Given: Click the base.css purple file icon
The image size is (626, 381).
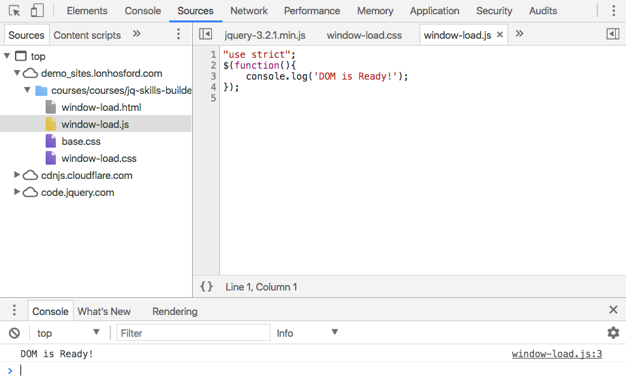Looking at the screenshot, I should coord(50,141).
